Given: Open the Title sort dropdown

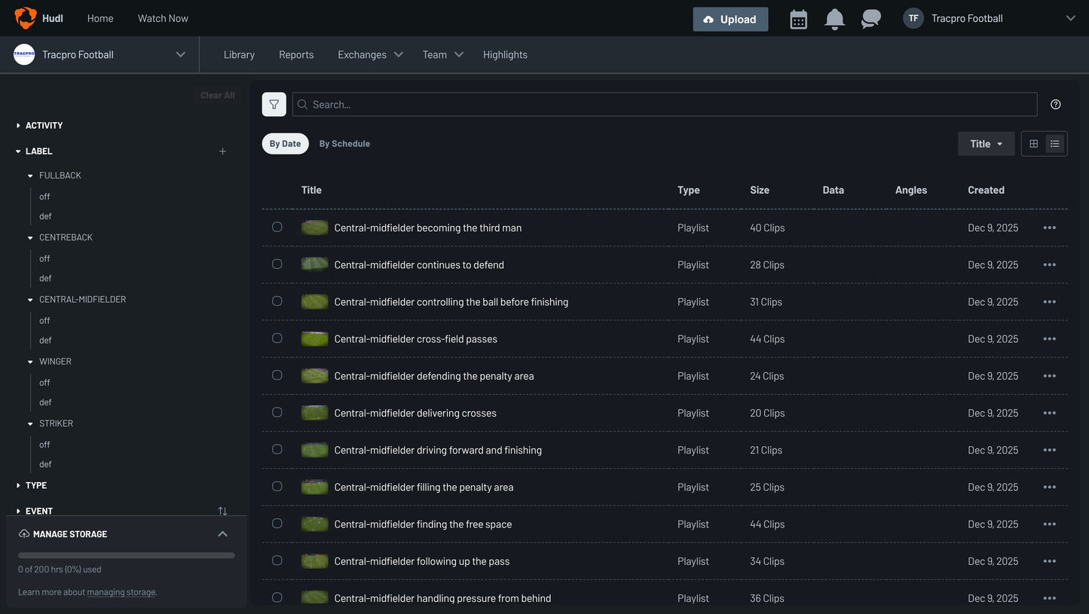Looking at the screenshot, I should tap(986, 144).
